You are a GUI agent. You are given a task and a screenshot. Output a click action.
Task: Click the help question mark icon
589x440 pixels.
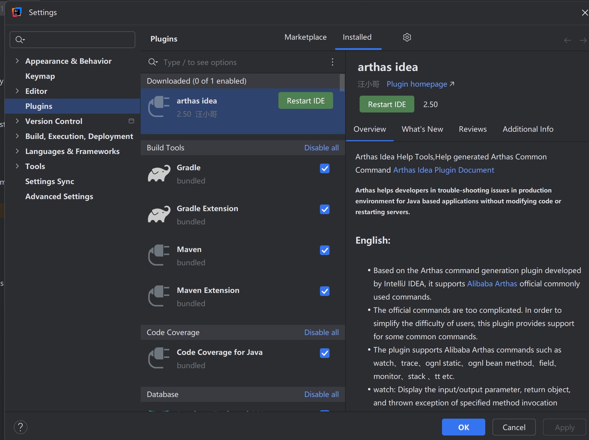20,427
